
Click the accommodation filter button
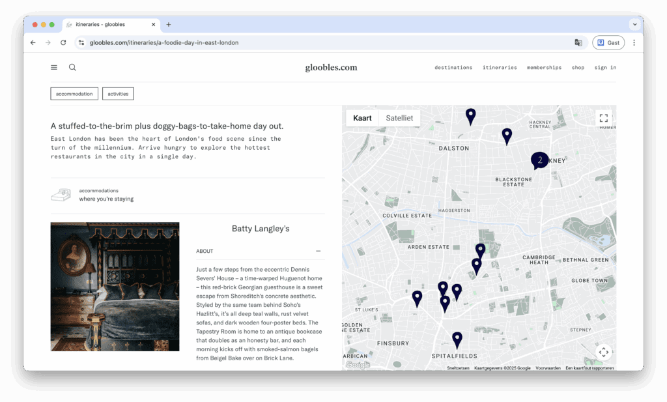pyautogui.click(x=74, y=94)
